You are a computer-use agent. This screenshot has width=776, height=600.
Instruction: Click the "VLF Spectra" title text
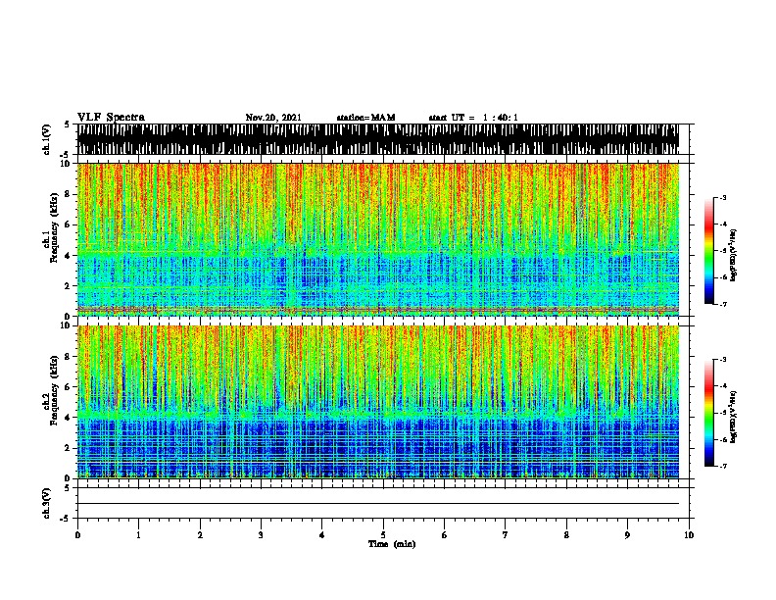[x=111, y=118]
